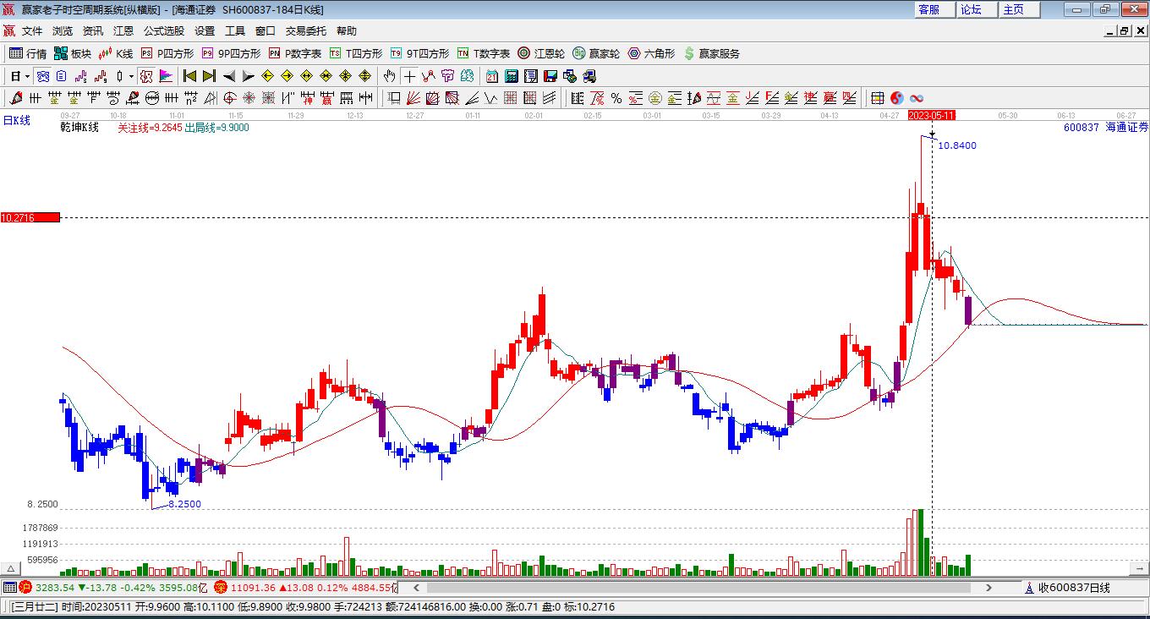The width and height of the screenshot is (1150, 619).
Task: Open the 9T四方形 chart
Action: click(x=419, y=53)
